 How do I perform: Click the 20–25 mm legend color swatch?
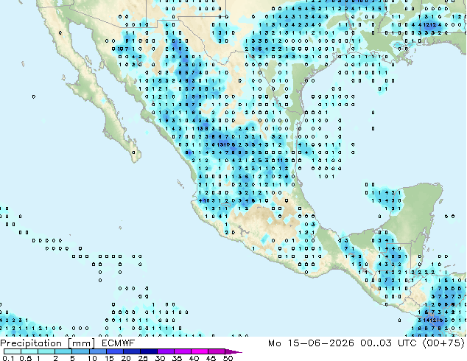coord(131,351)
